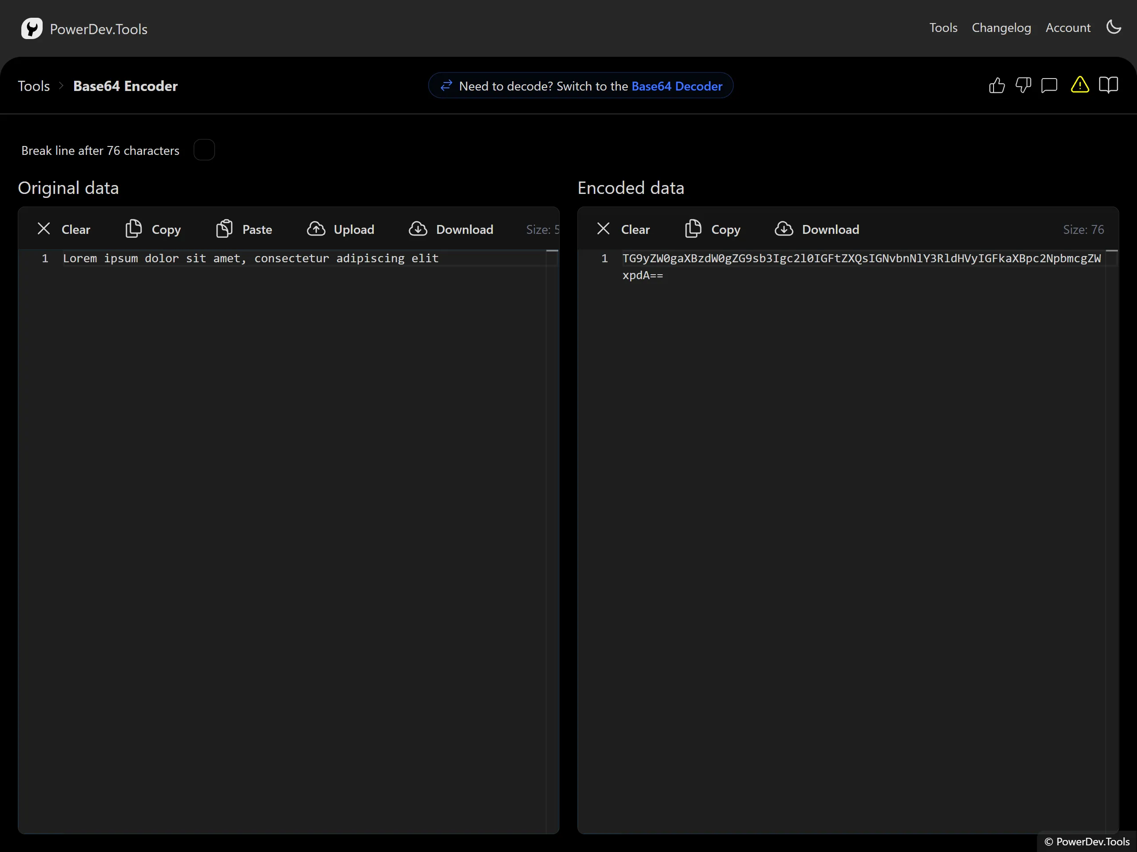Viewport: 1137px width, 852px height.
Task: Click line number 1 in Original data
Action: pos(45,258)
